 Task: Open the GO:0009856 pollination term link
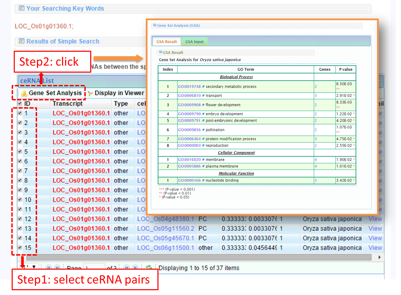(189, 130)
